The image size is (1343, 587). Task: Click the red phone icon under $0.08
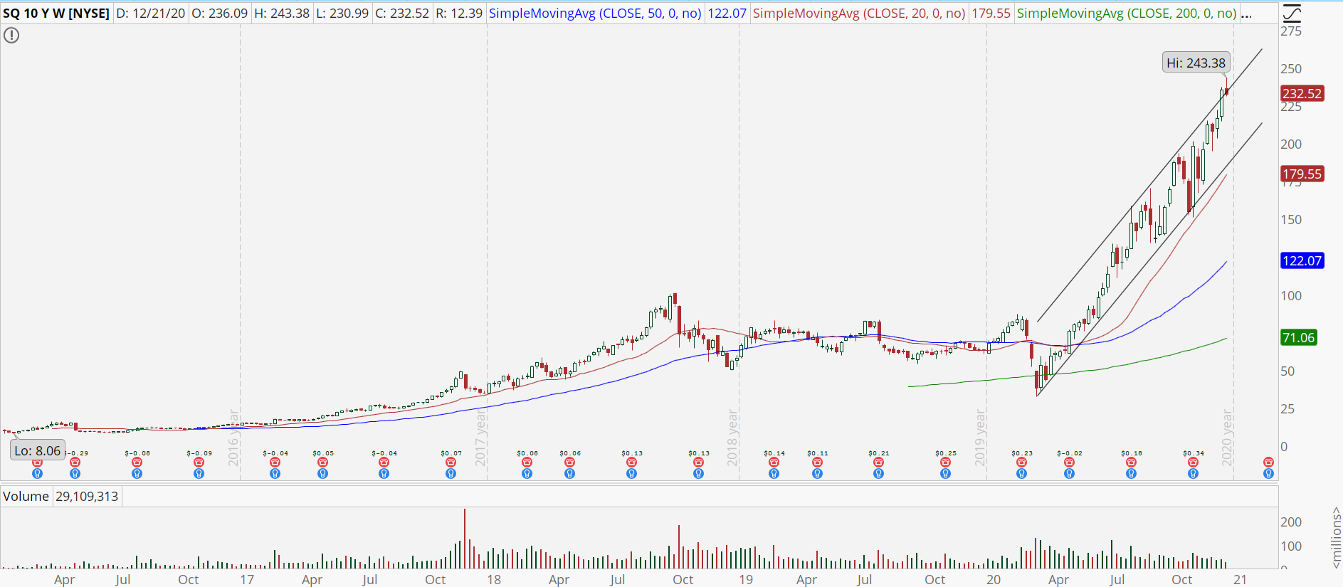pos(527,462)
